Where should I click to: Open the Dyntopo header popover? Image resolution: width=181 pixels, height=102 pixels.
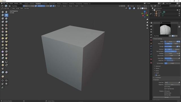[133, 6]
